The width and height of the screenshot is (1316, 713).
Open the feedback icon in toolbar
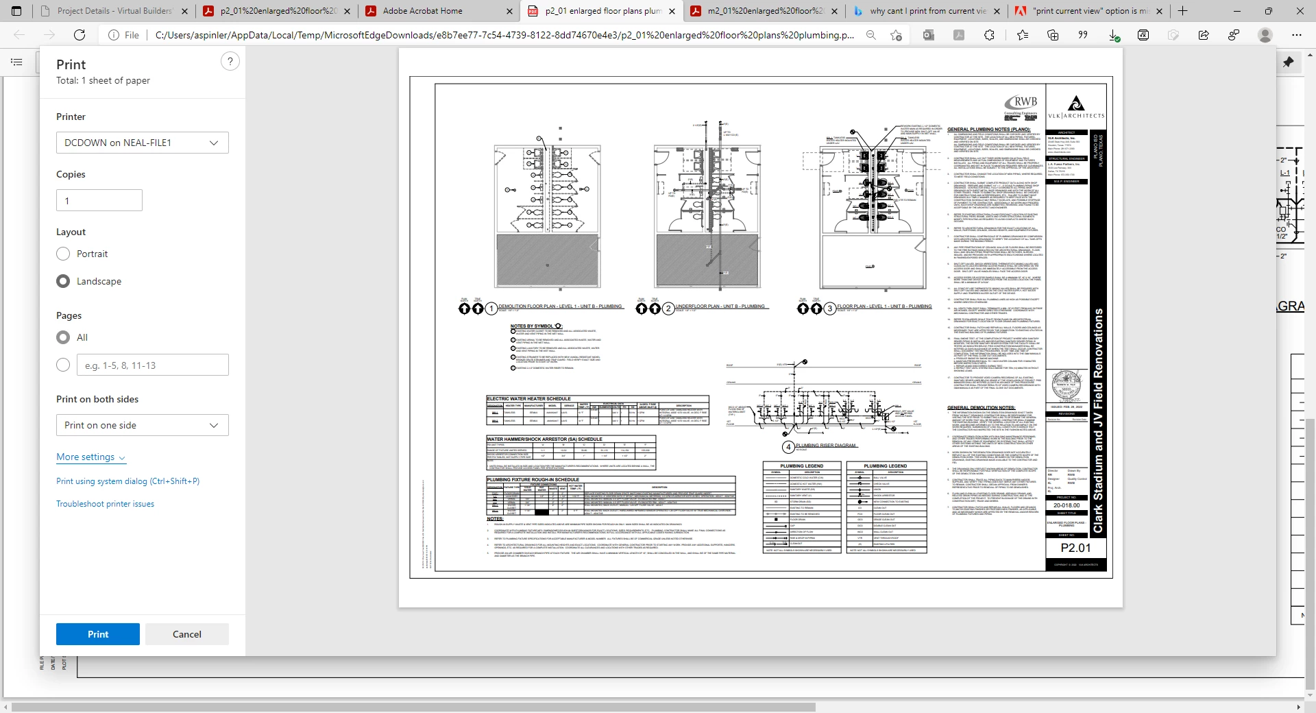pos(1234,35)
